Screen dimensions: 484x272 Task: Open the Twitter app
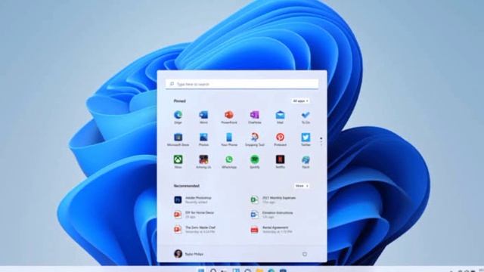click(306, 139)
